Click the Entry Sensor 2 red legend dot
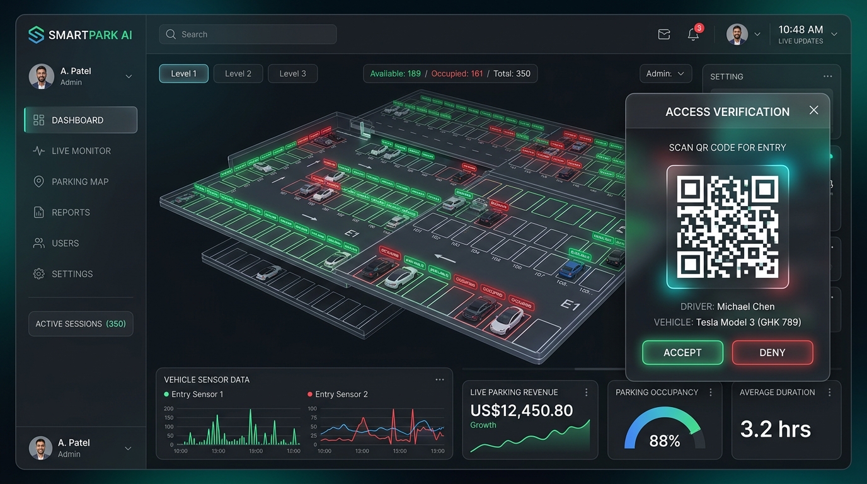Screen dimensions: 867x484 pos(310,394)
